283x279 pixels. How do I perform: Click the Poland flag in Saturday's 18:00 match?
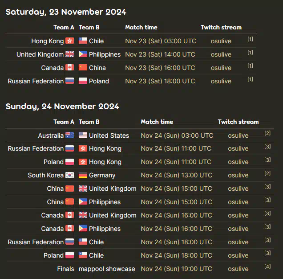83,81
